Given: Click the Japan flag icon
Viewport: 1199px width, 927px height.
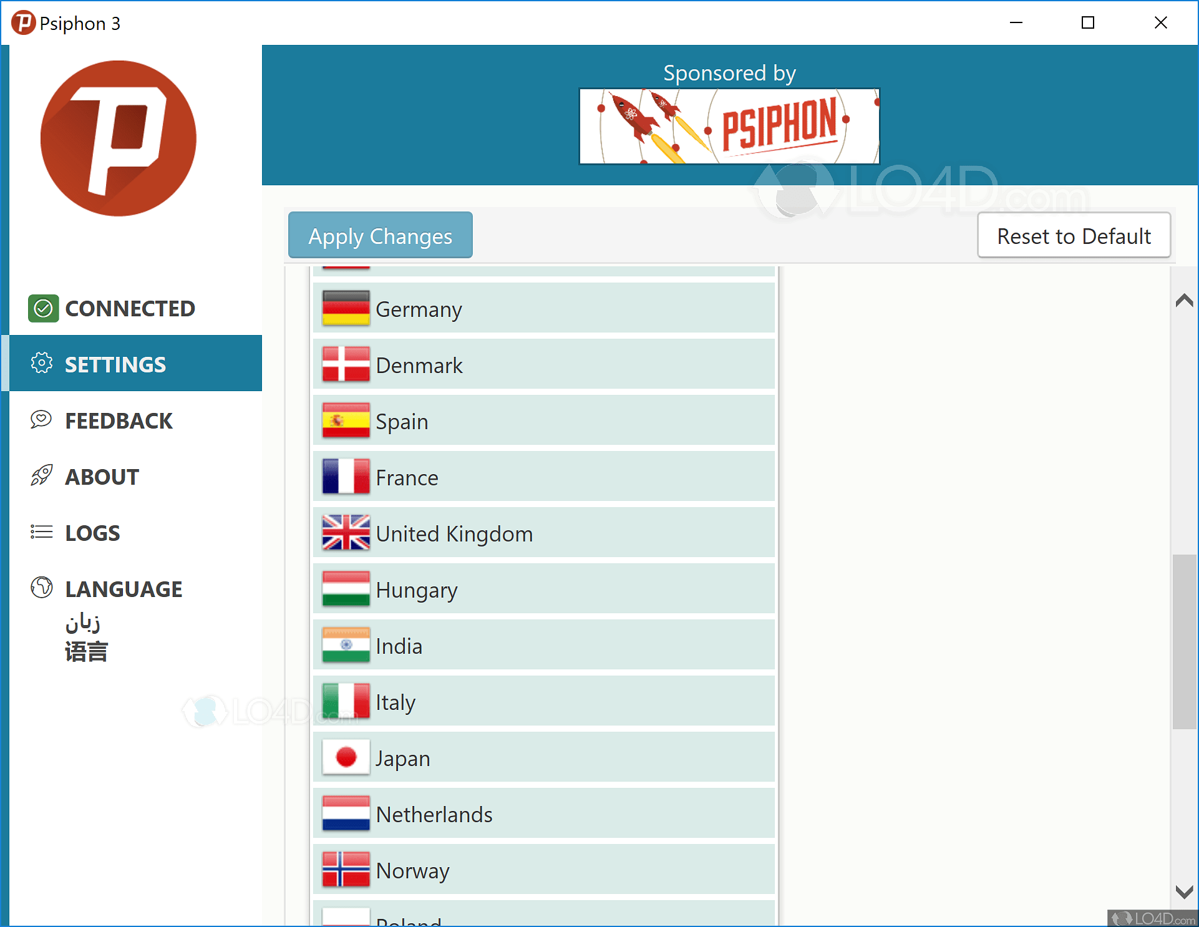Looking at the screenshot, I should [x=346, y=757].
